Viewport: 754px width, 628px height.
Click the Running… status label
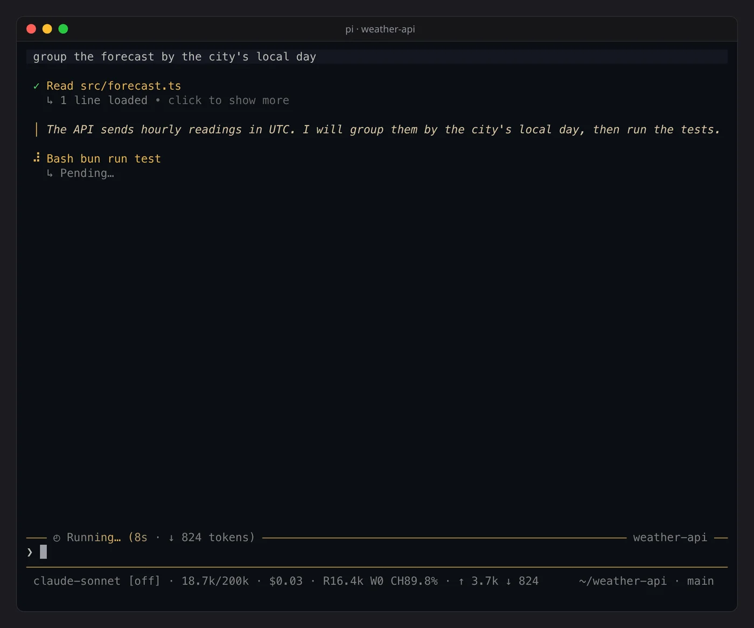tap(94, 537)
